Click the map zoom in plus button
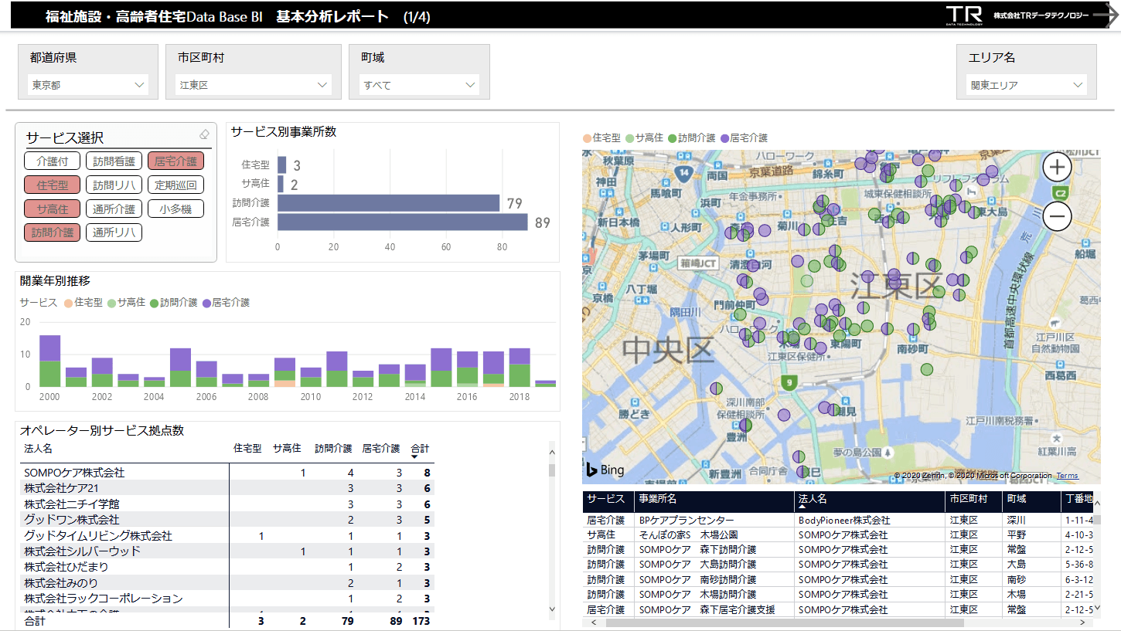 click(x=1057, y=166)
